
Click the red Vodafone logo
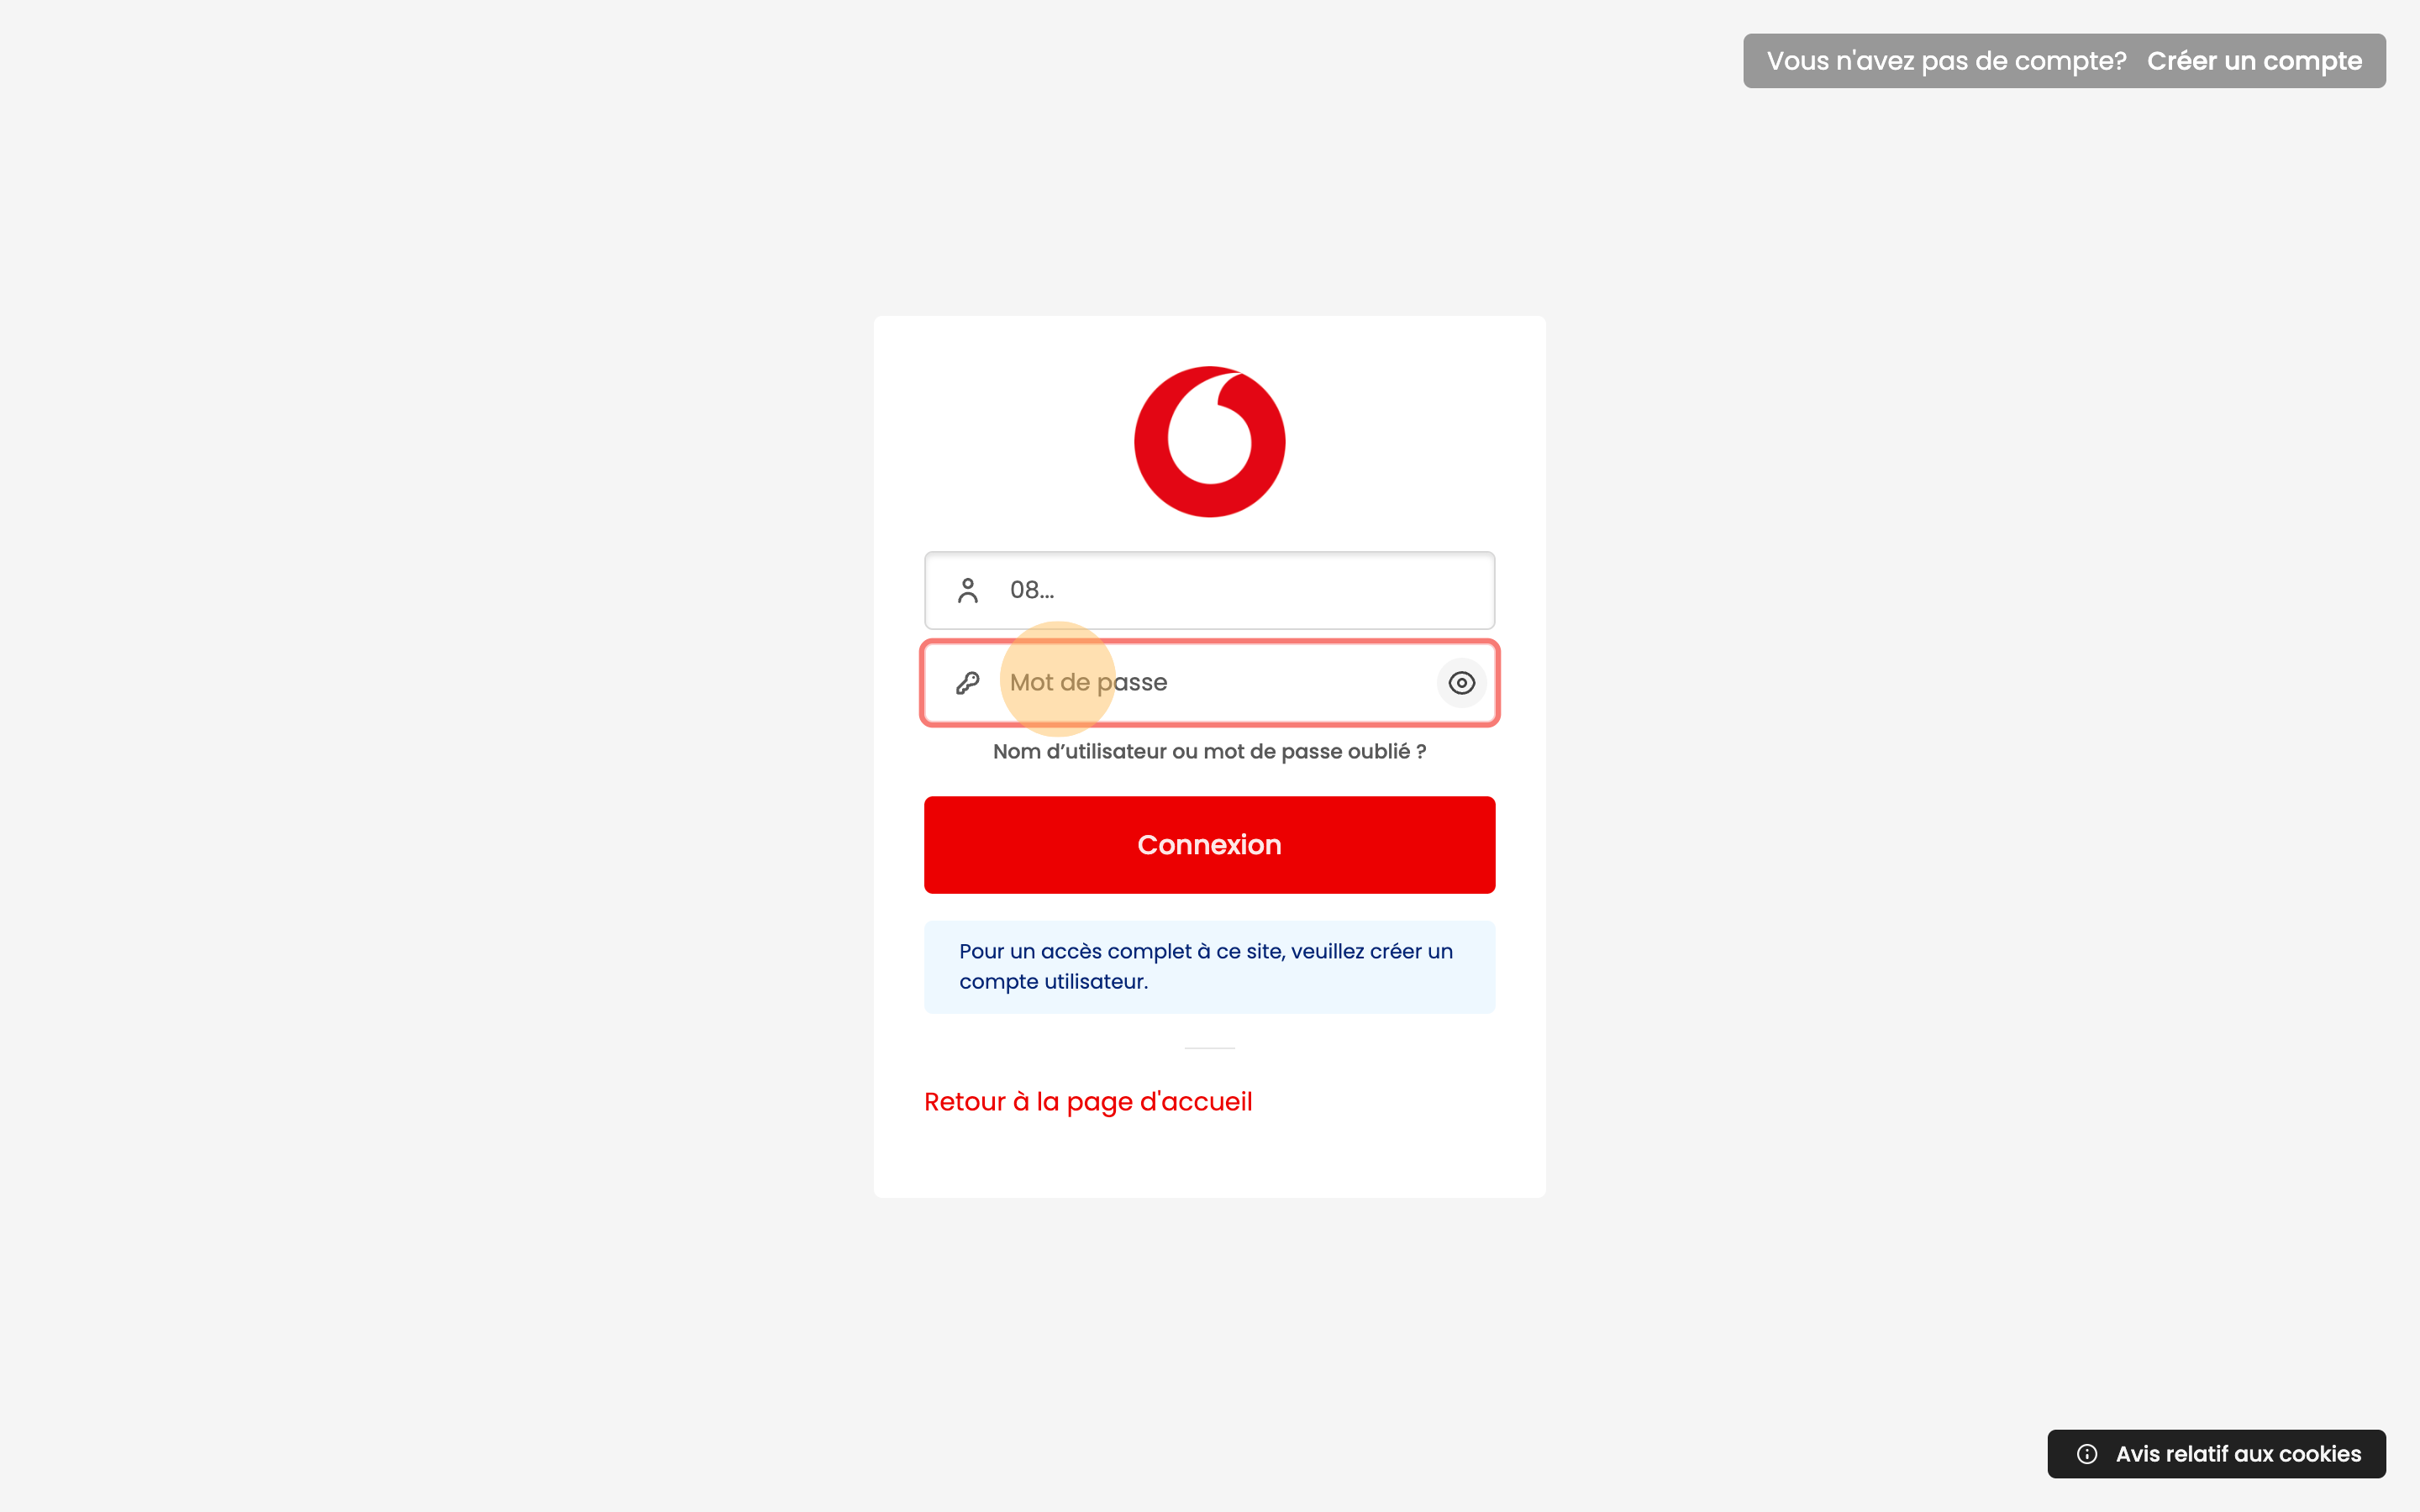[x=1209, y=441]
